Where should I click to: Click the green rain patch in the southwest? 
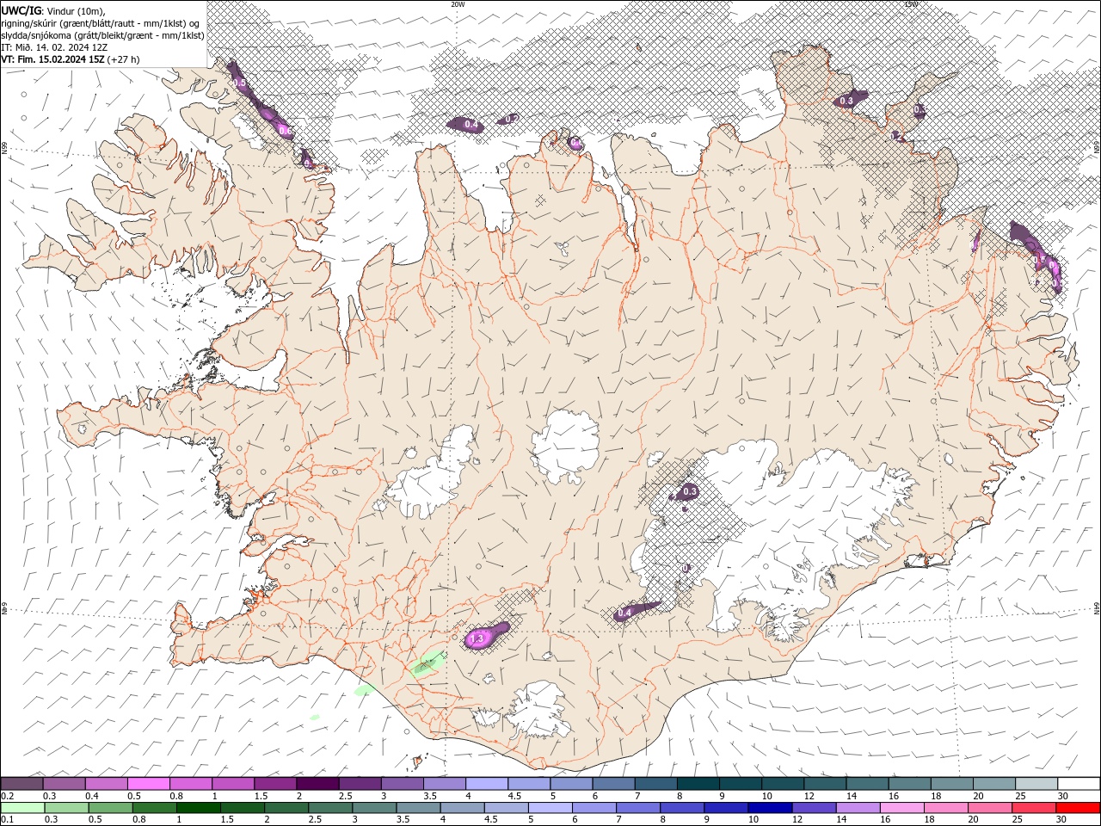click(x=427, y=663)
